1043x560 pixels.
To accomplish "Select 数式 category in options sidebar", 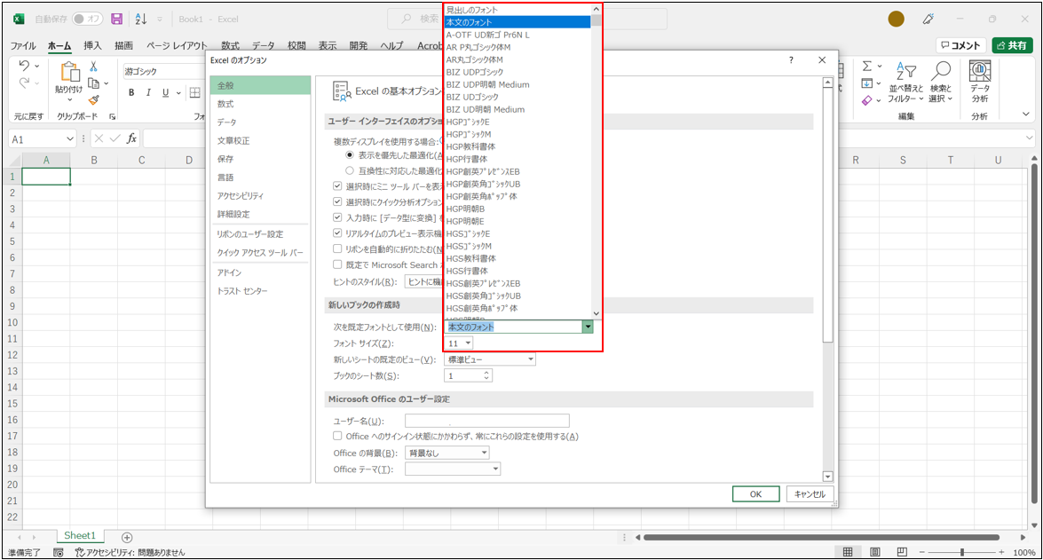I will 260,104.
